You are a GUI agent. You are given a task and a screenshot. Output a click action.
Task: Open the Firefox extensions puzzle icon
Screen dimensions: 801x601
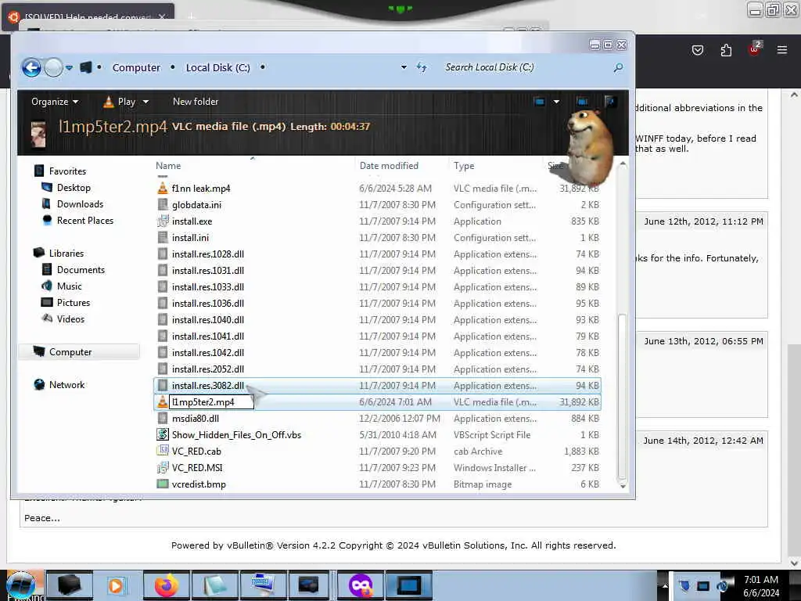click(x=726, y=50)
